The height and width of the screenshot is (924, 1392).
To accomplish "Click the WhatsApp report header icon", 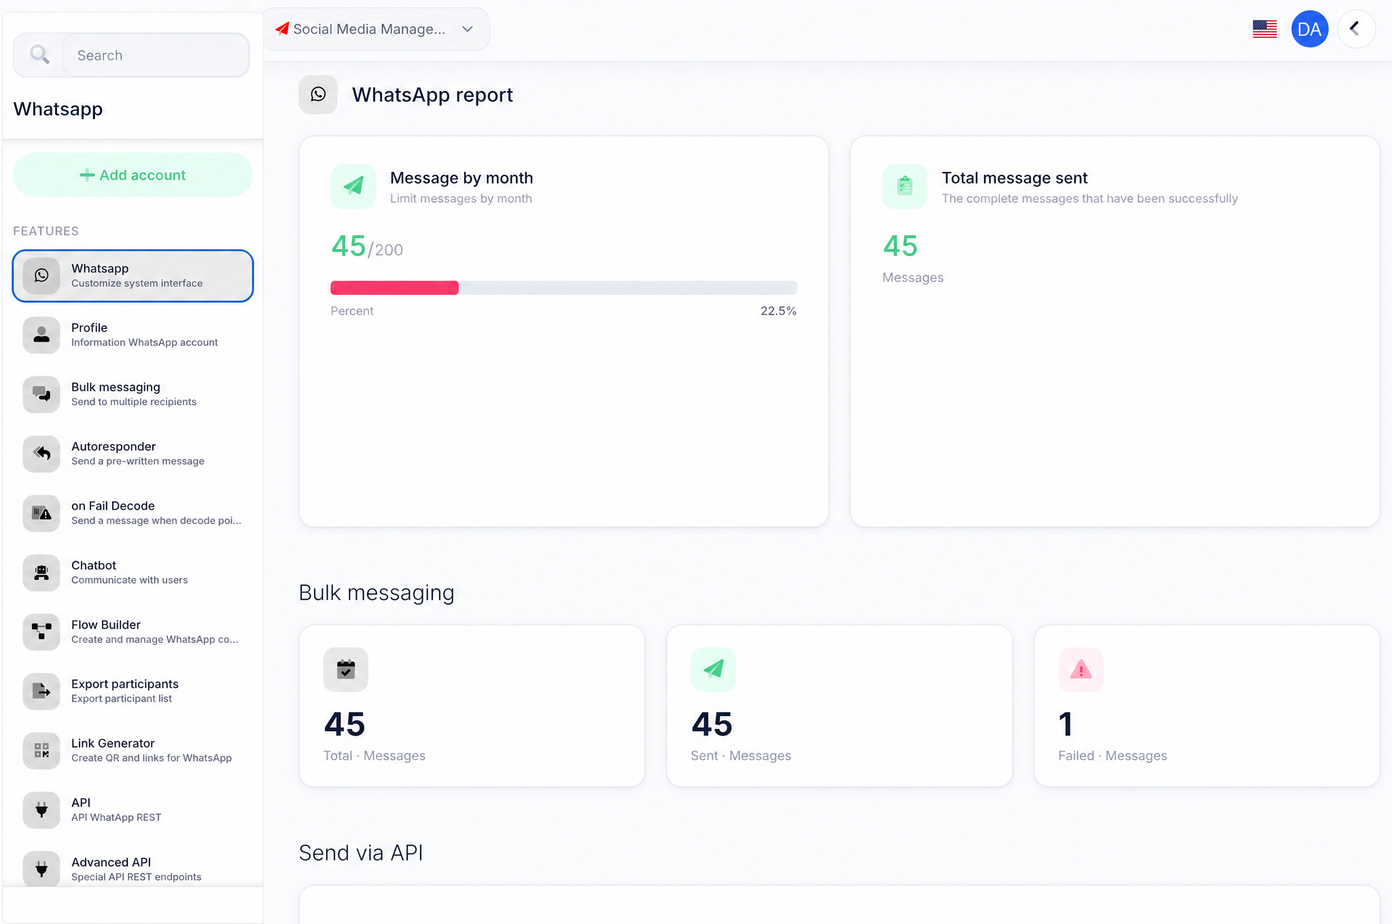I will tap(318, 94).
